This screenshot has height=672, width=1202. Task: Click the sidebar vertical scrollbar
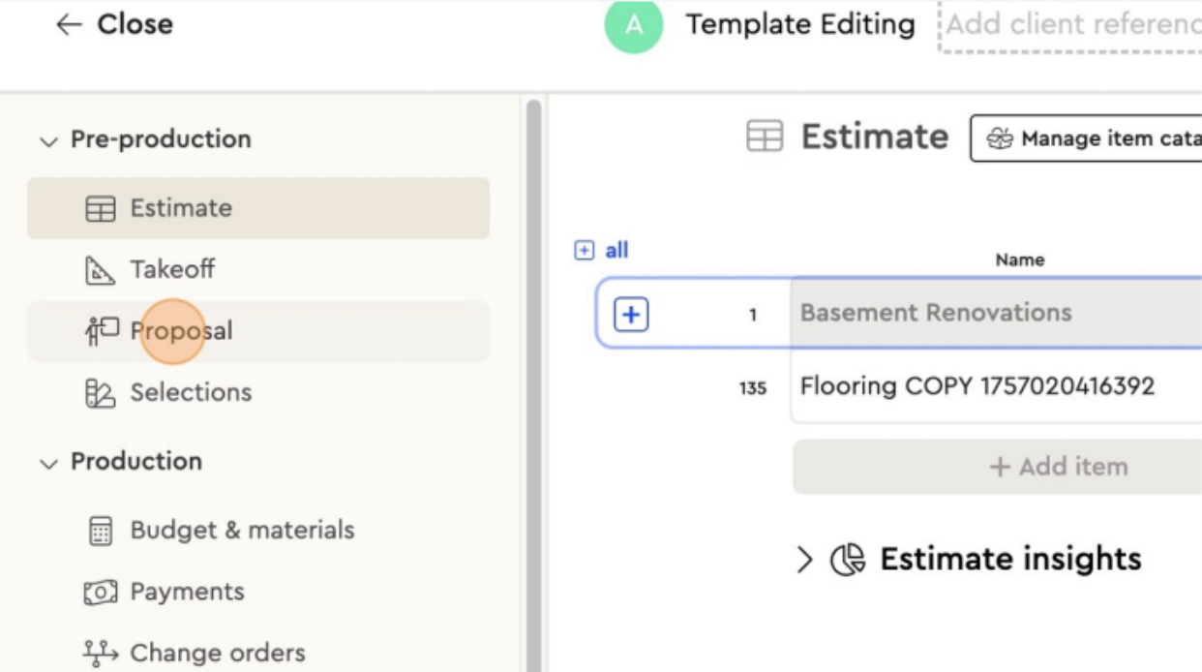click(533, 385)
